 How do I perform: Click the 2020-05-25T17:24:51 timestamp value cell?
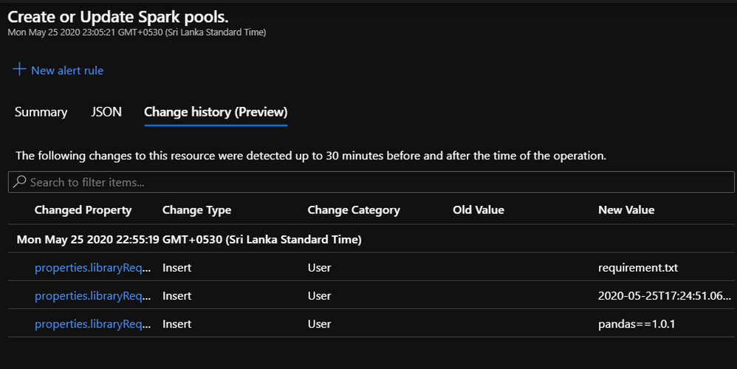(x=665, y=296)
